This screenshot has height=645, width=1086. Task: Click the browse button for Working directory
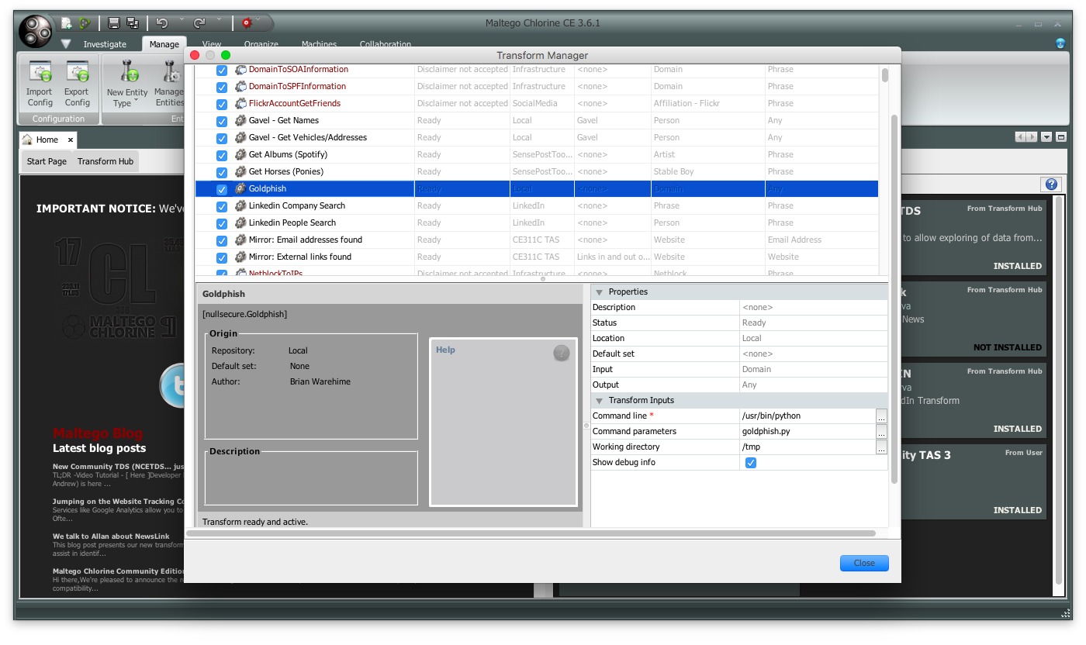[881, 447]
